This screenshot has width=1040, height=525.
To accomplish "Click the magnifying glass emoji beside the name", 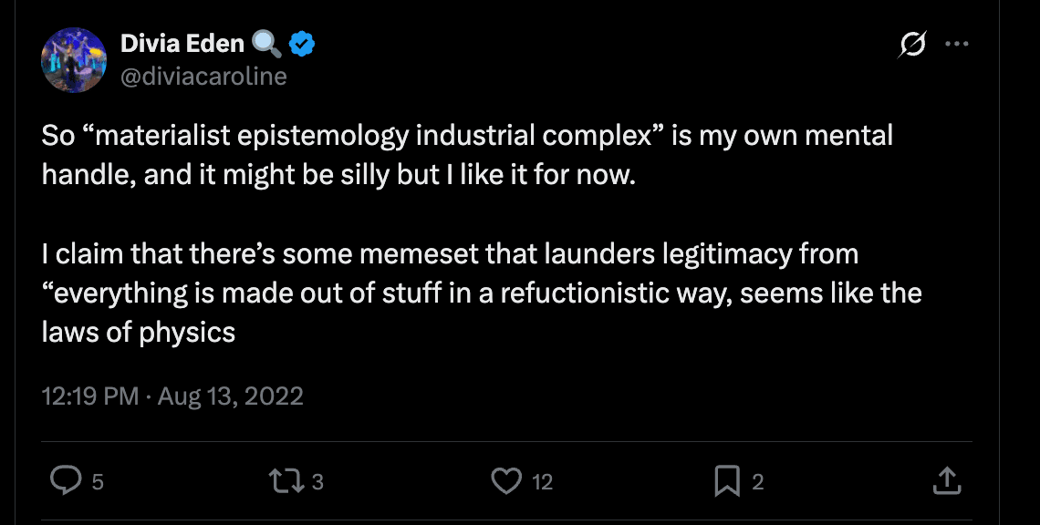I will (x=265, y=43).
